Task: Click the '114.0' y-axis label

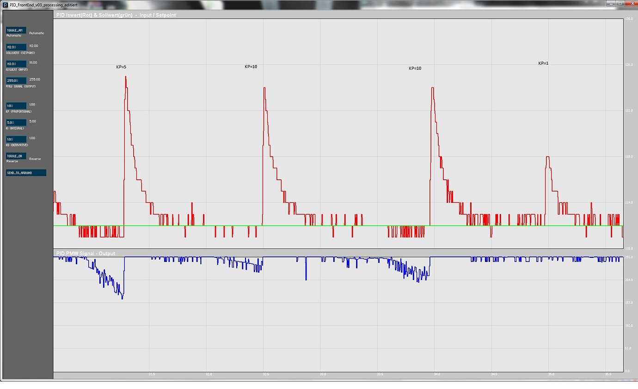Action: coord(628,202)
